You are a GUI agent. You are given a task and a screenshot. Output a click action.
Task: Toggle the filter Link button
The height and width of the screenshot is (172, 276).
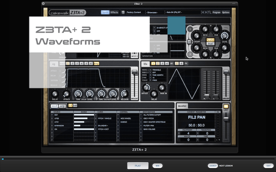click(x=189, y=42)
